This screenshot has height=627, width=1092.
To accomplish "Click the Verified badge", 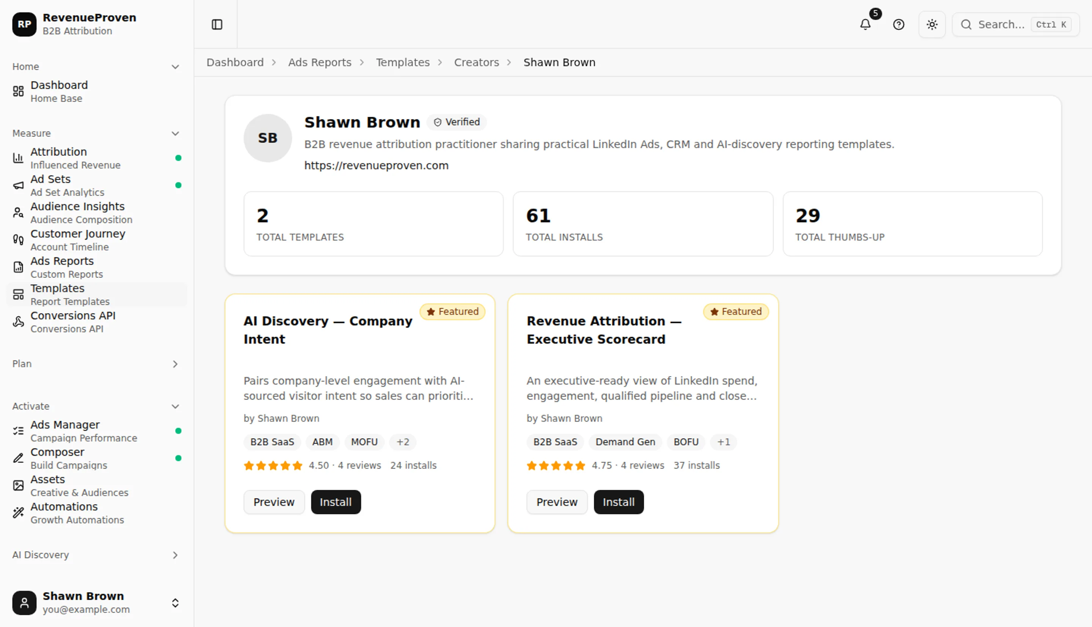I will coord(457,122).
